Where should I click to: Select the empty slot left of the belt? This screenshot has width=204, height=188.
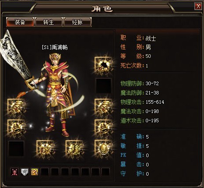pyautogui.click(x=16, y=149)
